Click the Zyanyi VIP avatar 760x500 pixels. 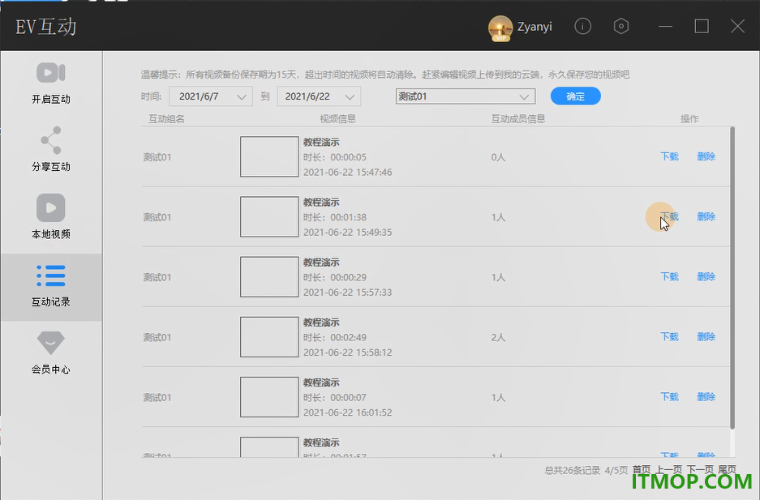click(500, 28)
